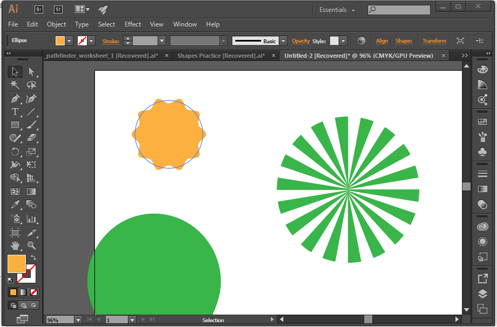
Task: Select the Width tool
Action: coord(15,165)
